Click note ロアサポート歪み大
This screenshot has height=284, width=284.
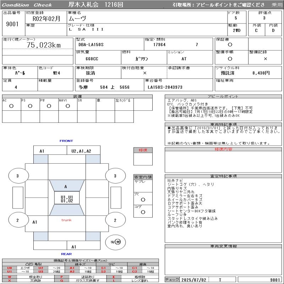(x=185, y=203)
